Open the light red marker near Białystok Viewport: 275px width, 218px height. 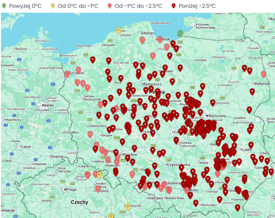click(264, 74)
